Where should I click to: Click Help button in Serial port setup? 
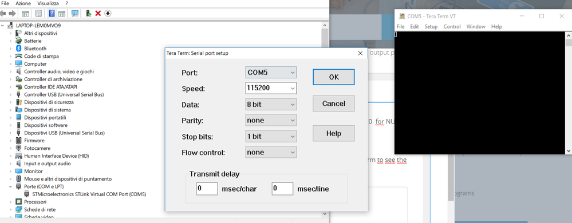[x=334, y=133]
